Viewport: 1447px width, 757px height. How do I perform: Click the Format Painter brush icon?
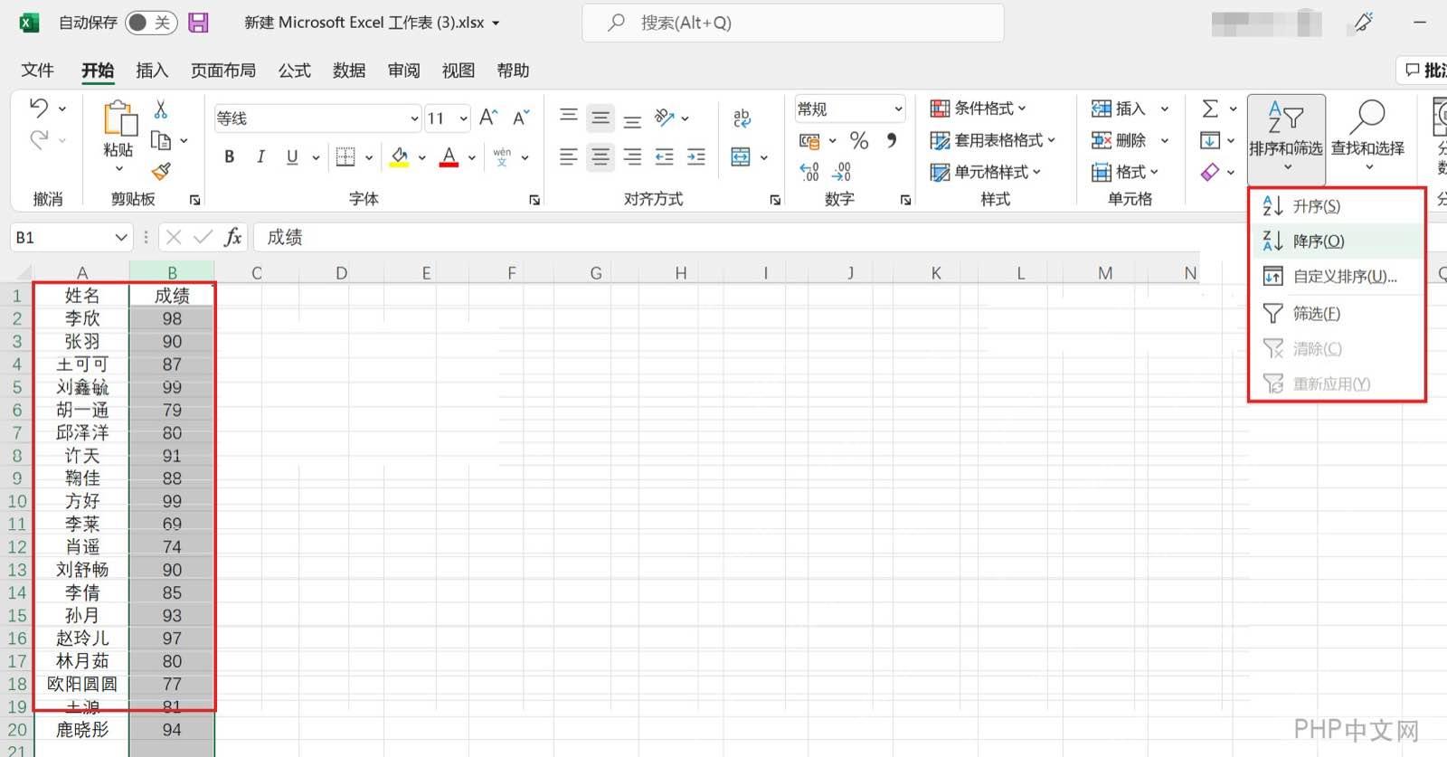click(x=161, y=171)
